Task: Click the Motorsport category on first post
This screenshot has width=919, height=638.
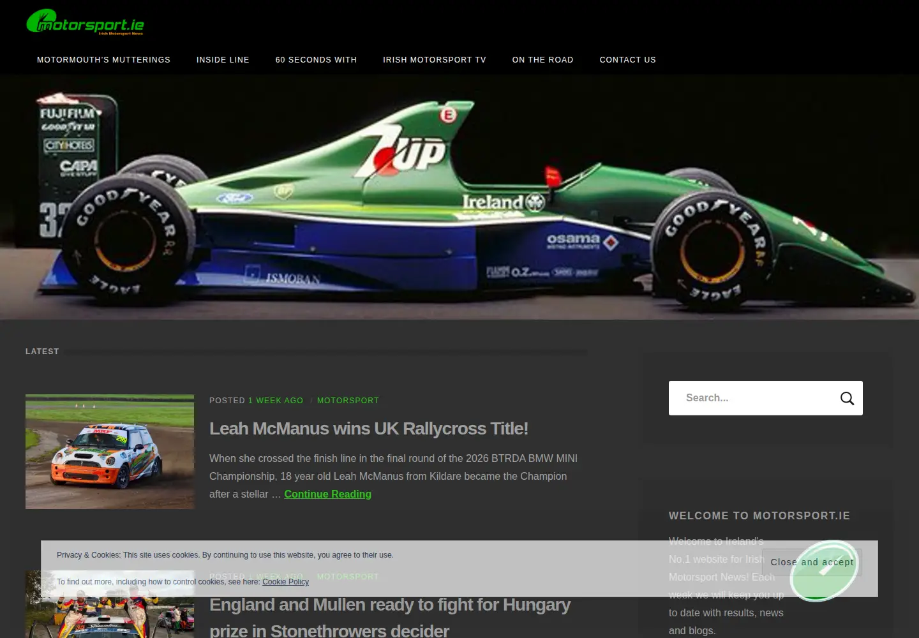Action: 348,401
